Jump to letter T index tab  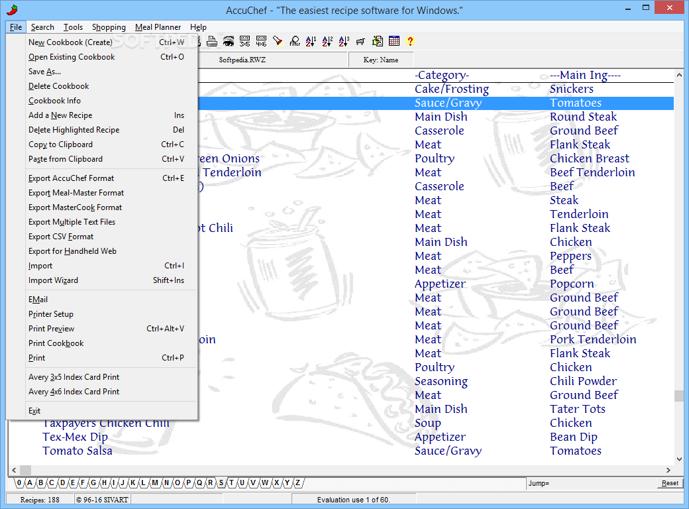click(232, 482)
